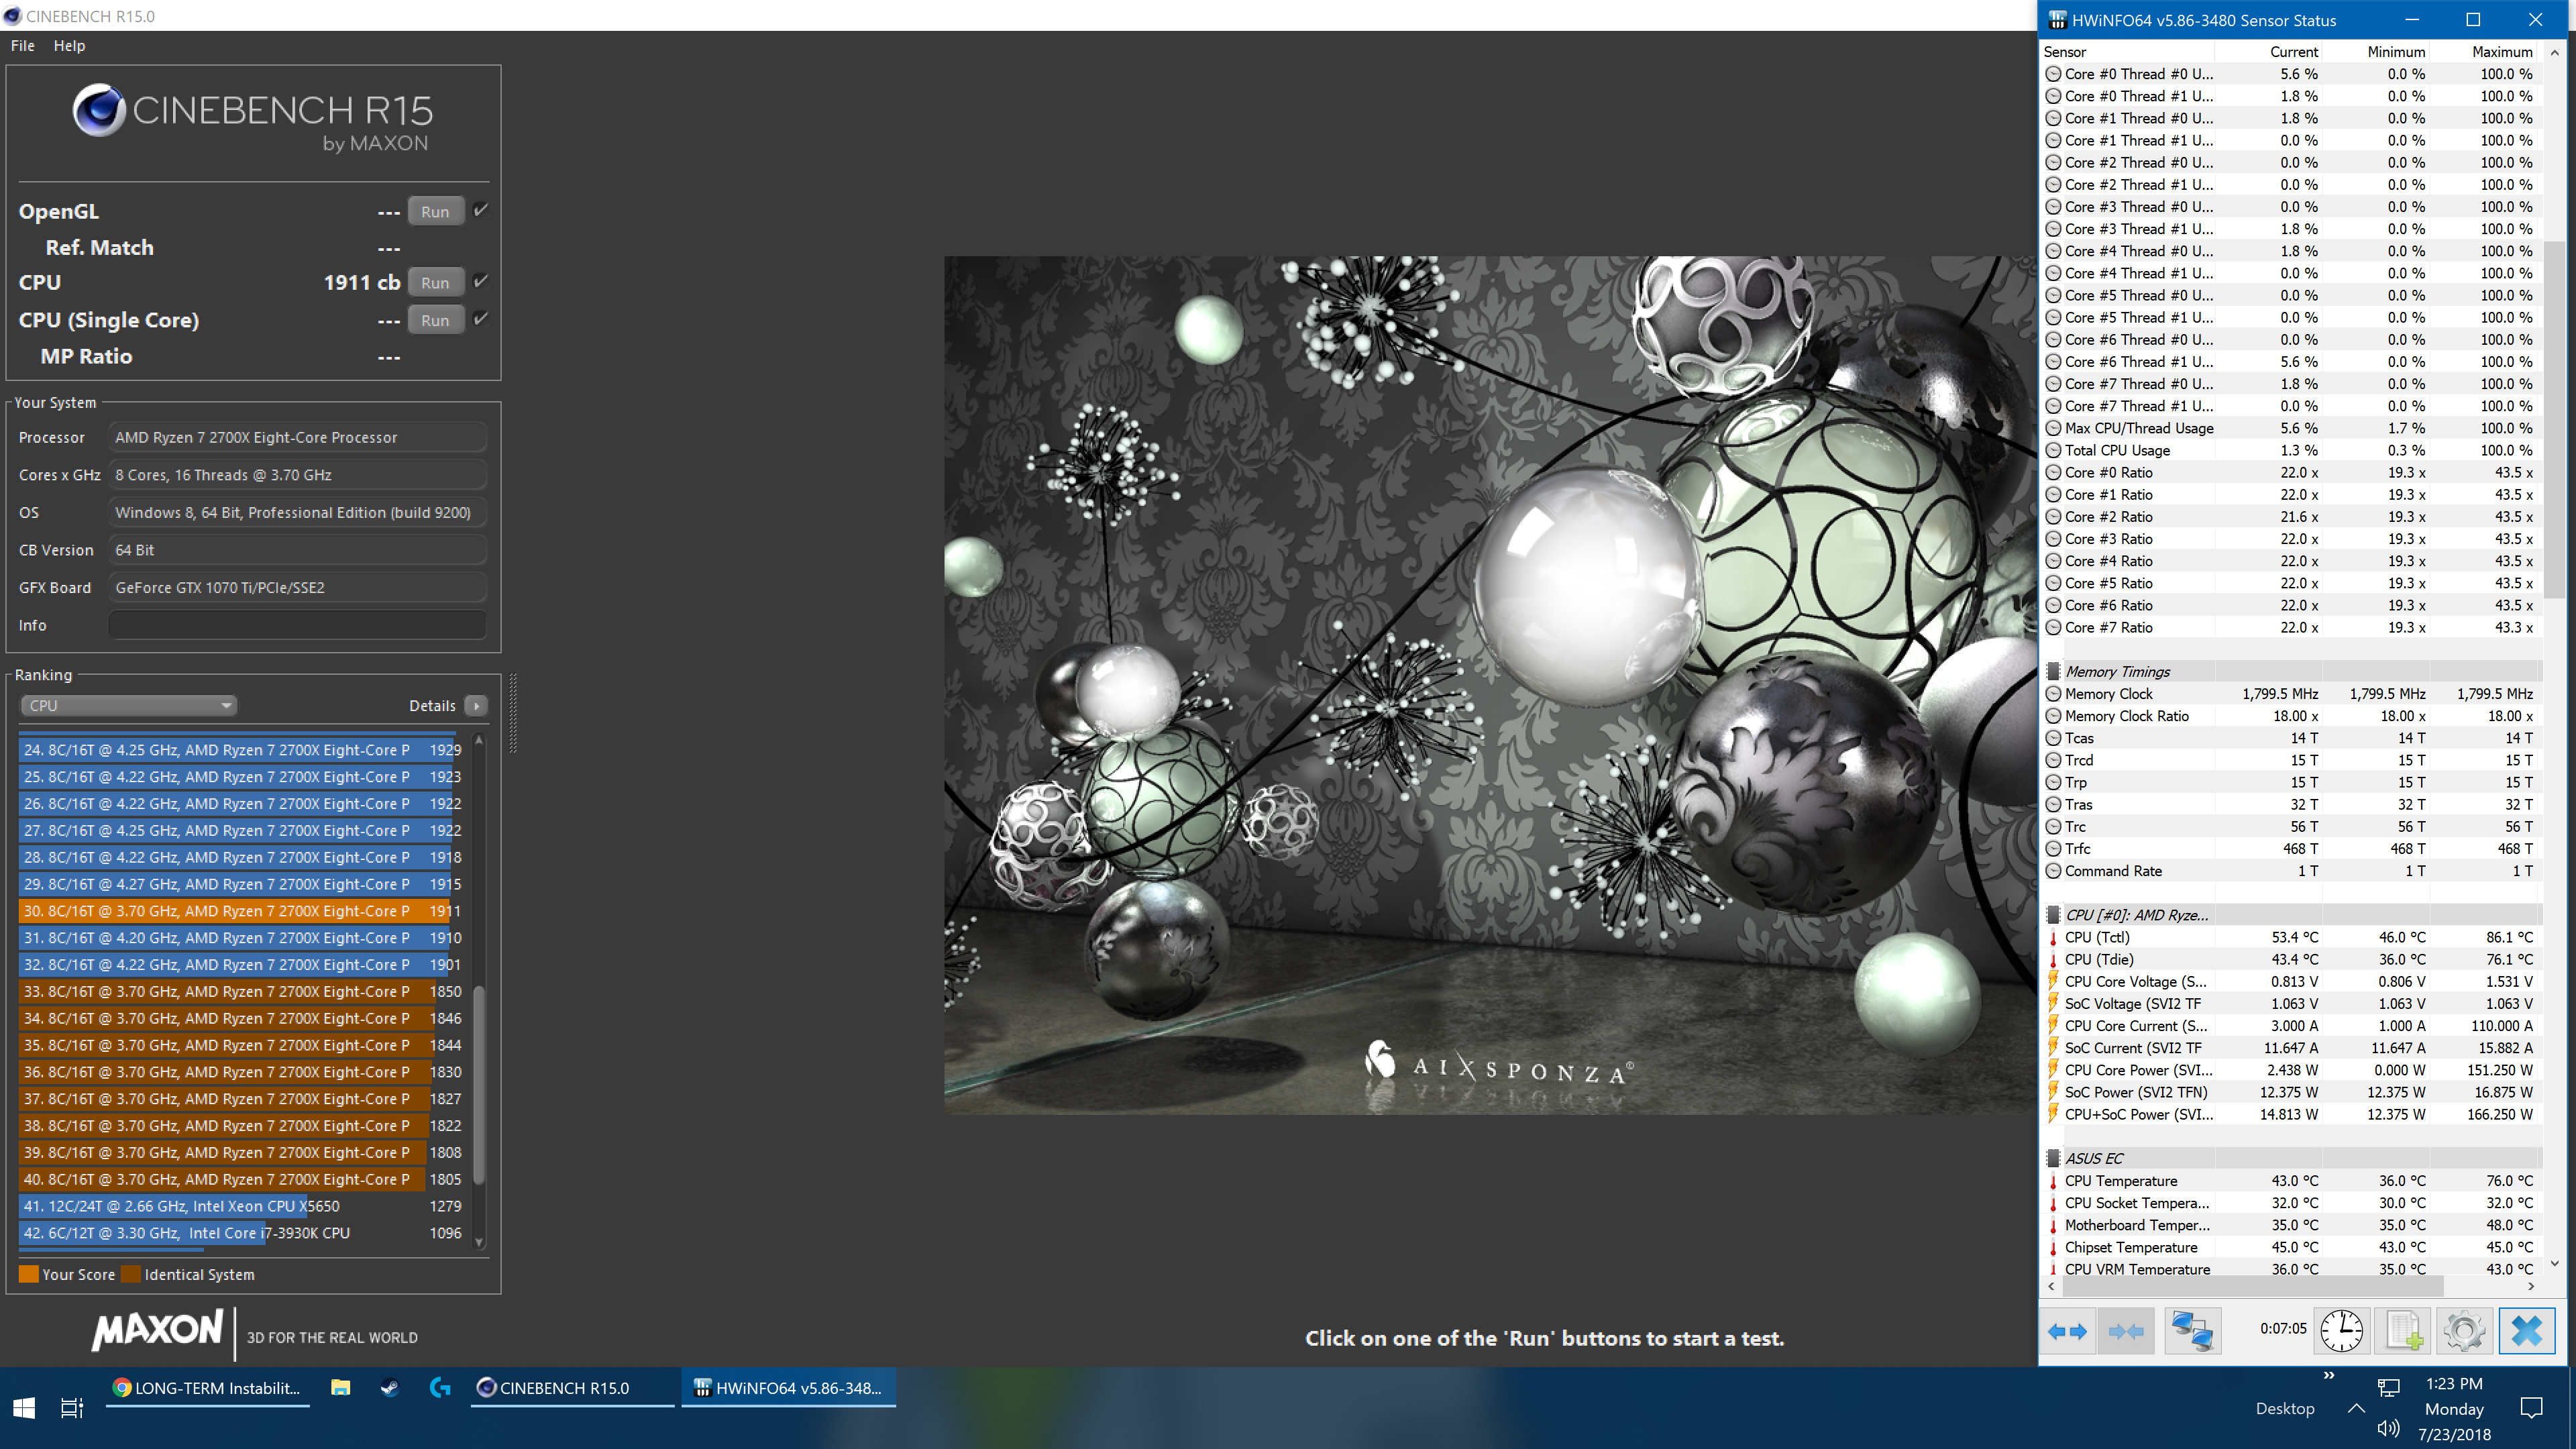
Task: Switch to CINEBENCH R15.0 taskbar button
Action: [573, 1388]
